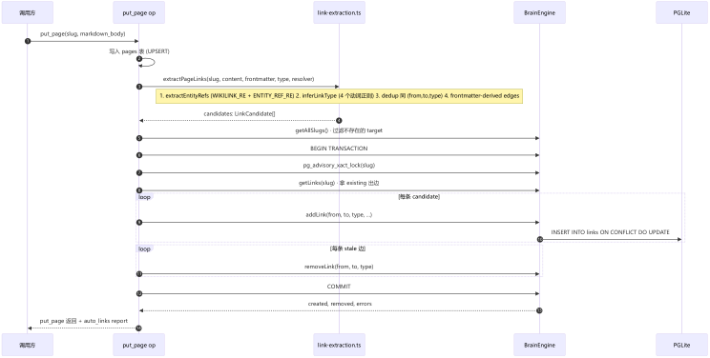Click sequence marker 13 on the created/removed return
Viewport: 710px width, 358px height.
coord(540,310)
